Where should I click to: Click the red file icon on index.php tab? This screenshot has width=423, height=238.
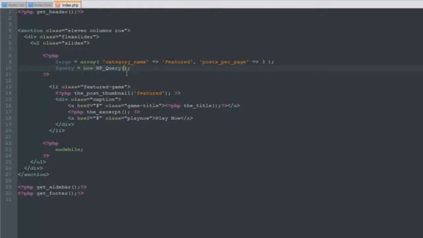58,5
